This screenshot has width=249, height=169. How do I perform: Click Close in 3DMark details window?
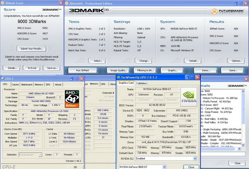click(x=237, y=163)
